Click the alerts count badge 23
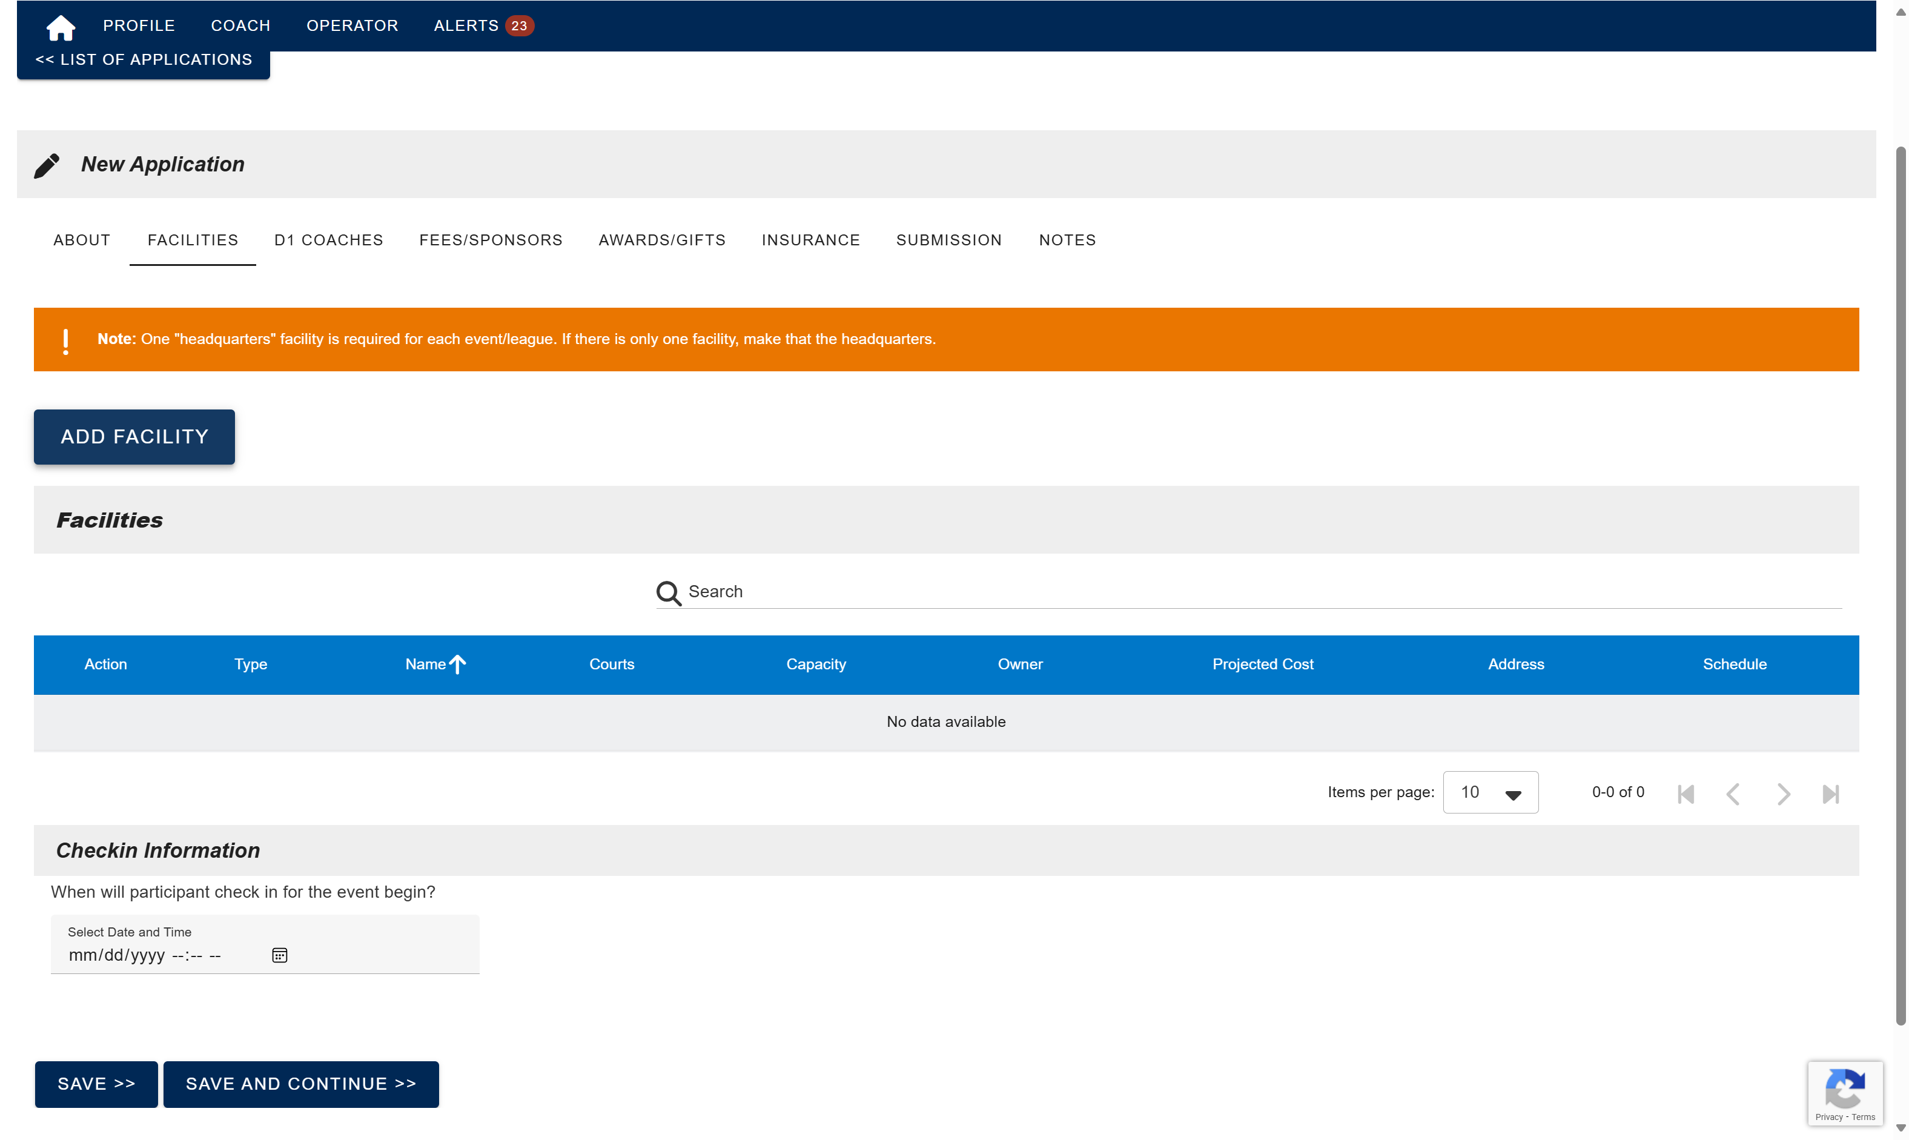 click(x=519, y=25)
